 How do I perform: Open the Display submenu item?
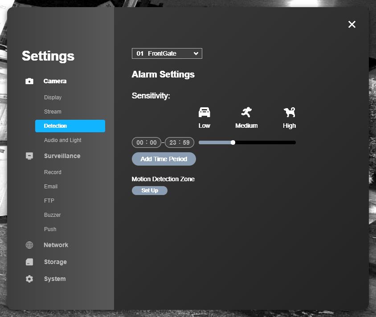coord(53,98)
